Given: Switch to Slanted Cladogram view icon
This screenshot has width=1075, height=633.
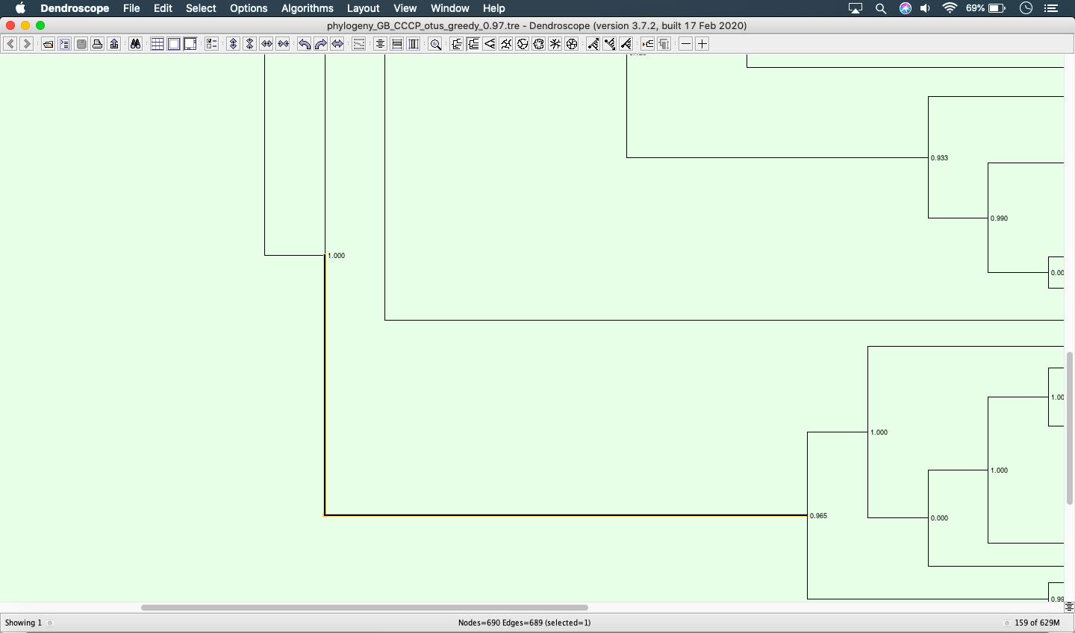Looking at the screenshot, I should click(490, 44).
